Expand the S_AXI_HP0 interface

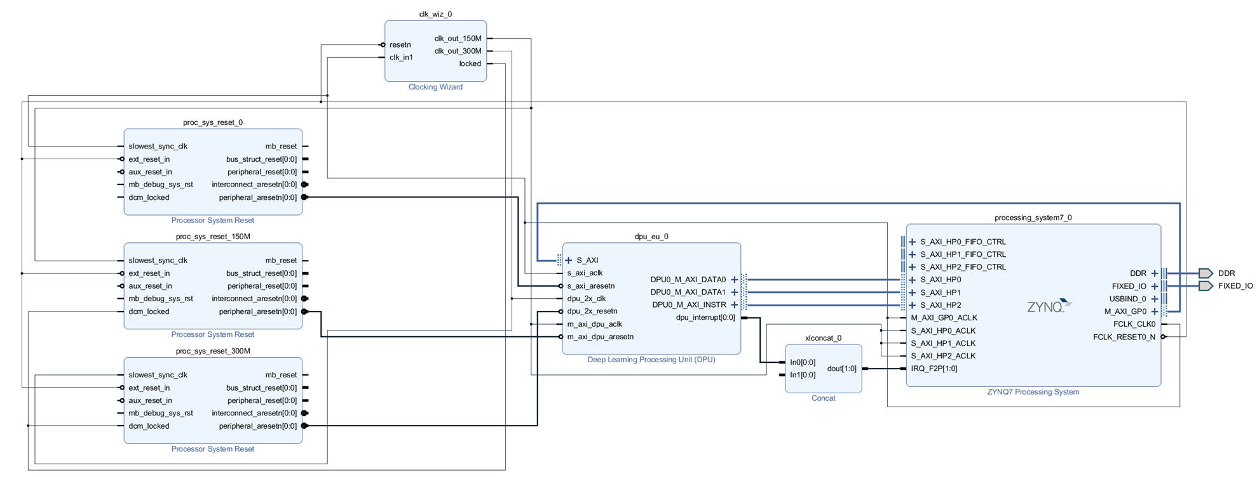click(913, 280)
